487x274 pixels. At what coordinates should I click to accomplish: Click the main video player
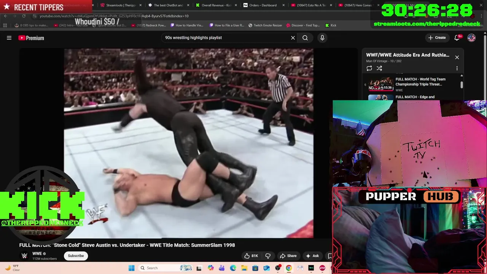point(188,143)
